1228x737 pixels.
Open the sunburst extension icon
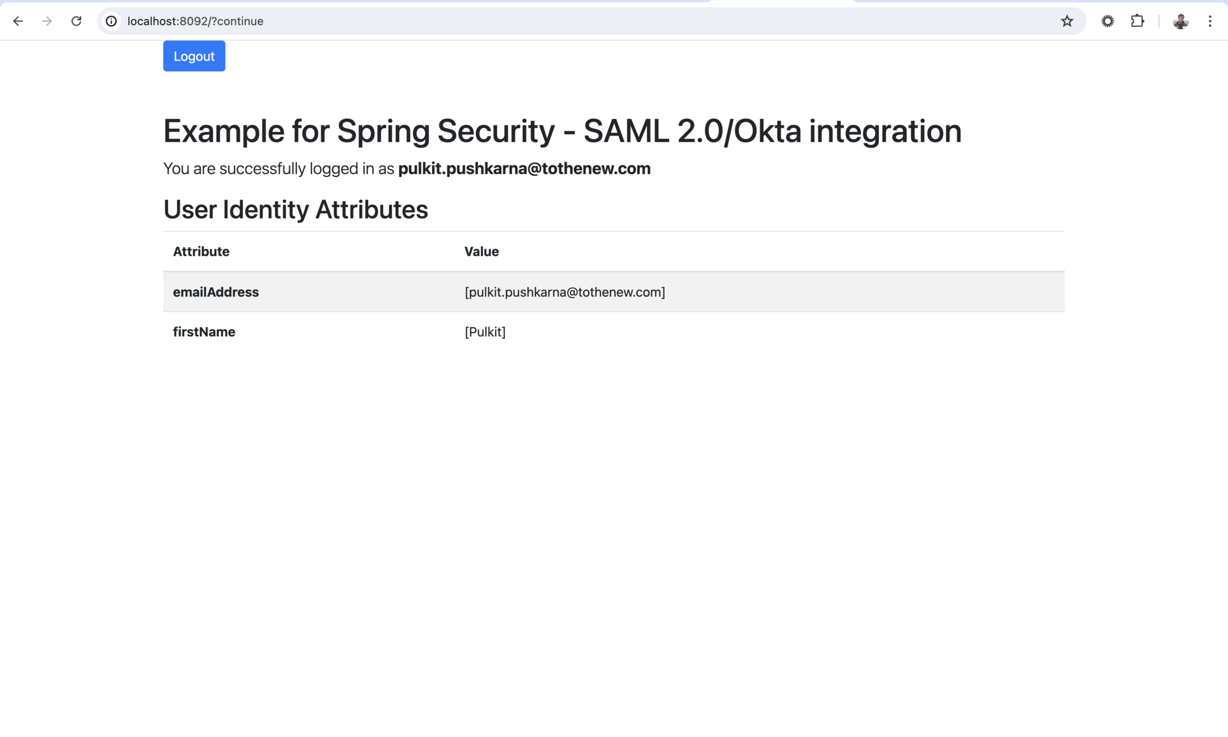[1107, 21]
